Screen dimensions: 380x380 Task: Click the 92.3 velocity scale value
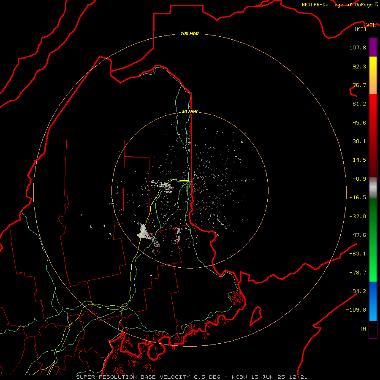(359, 66)
